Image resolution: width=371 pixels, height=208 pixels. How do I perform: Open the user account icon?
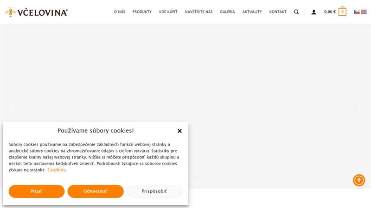click(x=314, y=12)
